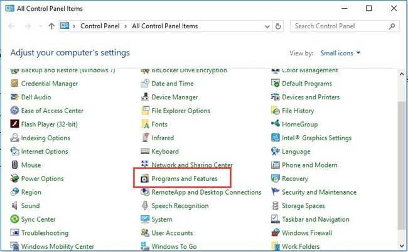This screenshot has height=252, width=408.
Task: Refresh the Control Panel view
Action: tap(278, 26)
